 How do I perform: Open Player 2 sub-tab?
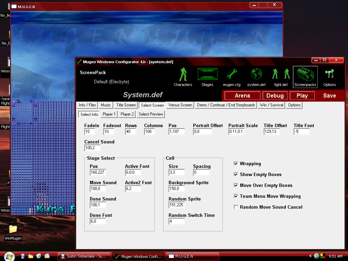[x=127, y=114]
